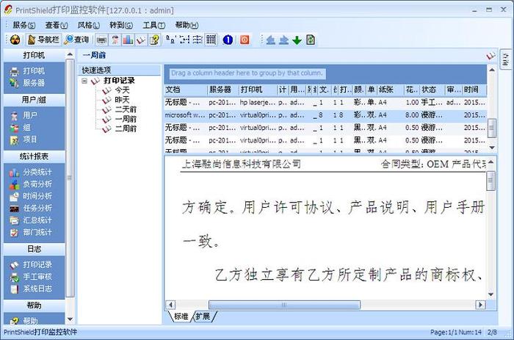Collapse the 用户/组 sidebar group header

34,100
